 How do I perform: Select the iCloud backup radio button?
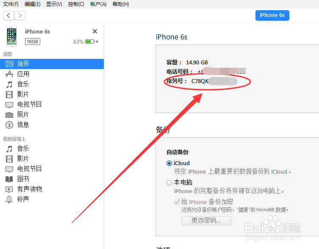click(169, 163)
